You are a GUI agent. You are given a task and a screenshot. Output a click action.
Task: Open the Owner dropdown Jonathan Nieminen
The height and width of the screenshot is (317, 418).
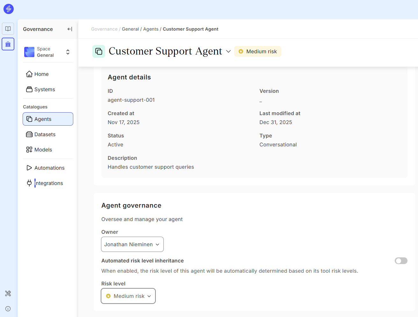point(132,244)
